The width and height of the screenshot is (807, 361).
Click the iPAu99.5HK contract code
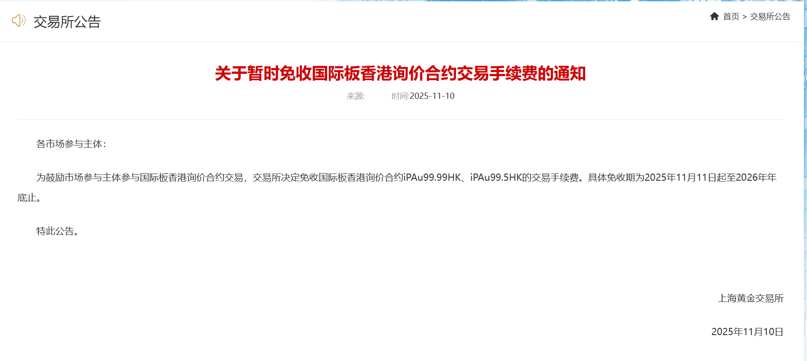[496, 178]
